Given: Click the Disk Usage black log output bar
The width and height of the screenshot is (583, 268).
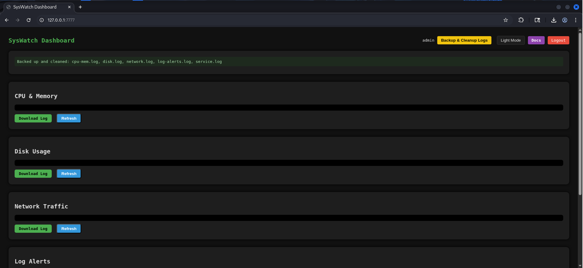Looking at the screenshot, I should coord(289,163).
